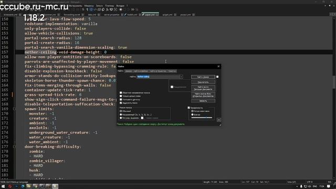Toggle the Transparency checkbox

pos(188,108)
